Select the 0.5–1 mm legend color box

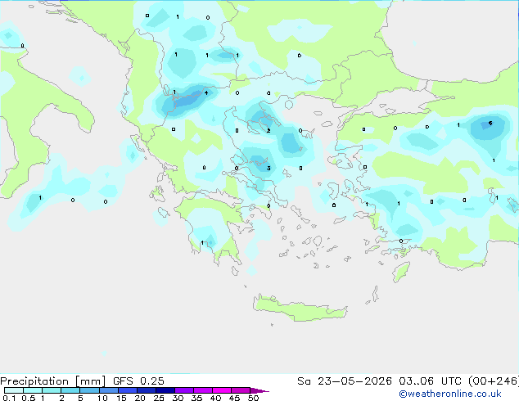(x=33, y=390)
